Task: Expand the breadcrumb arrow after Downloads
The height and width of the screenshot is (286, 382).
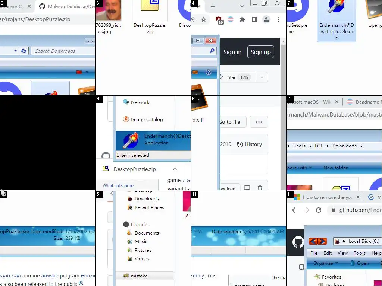Action: point(361,146)
